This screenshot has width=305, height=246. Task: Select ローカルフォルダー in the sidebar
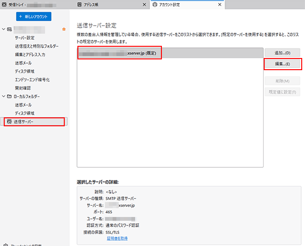(x=27, y=96)
